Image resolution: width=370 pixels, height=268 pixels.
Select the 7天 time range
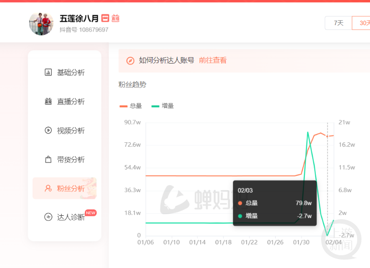click(x=338, y=23)
